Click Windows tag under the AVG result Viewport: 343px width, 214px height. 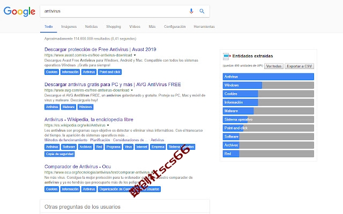[85, 107]
